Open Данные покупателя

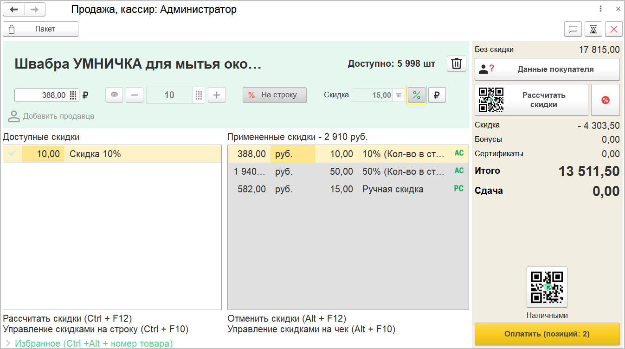point(547,70)
